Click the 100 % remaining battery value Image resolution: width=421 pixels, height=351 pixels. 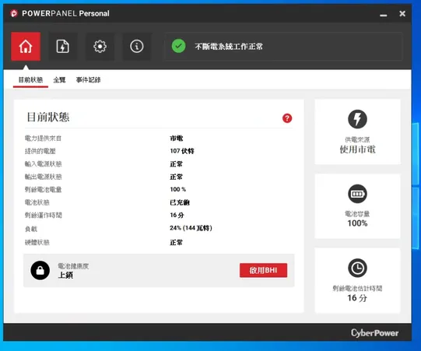click(x=177, y=189)
